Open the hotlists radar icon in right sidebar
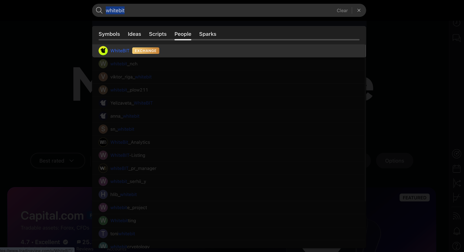 point(456,154)
